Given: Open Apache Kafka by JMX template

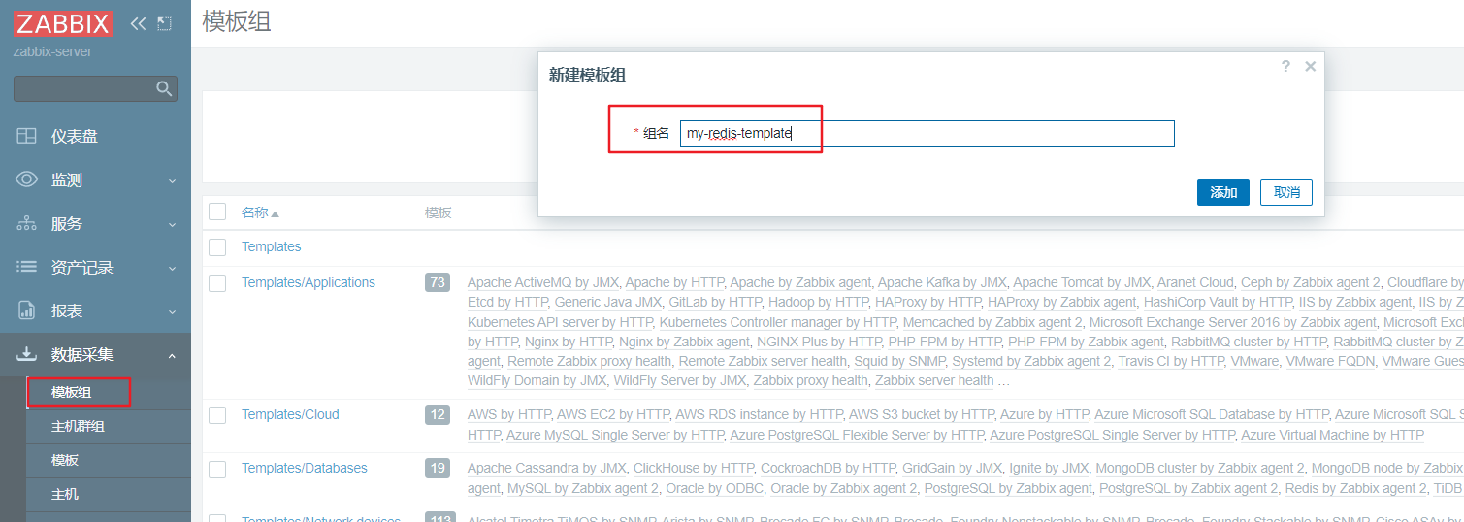Looking at the screenshot, I should coord(942,282).
